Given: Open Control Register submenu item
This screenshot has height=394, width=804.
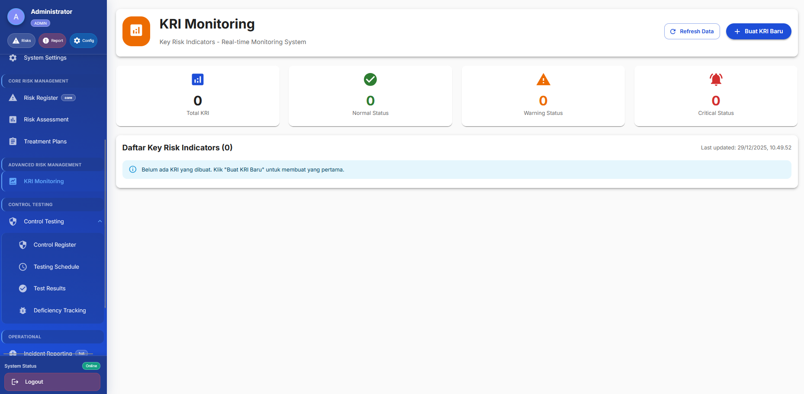Looking at the screenshot, I should point(55,245).
